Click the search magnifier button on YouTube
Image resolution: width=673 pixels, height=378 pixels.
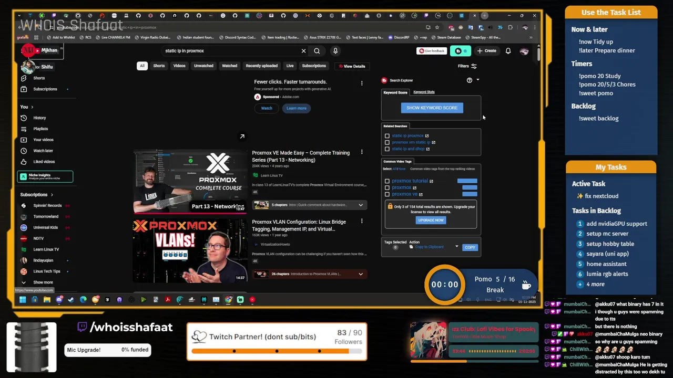(x=317, y=51)
